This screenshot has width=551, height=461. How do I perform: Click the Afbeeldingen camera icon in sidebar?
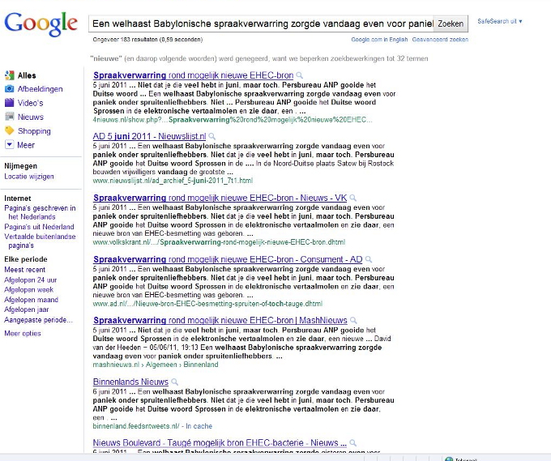click(9, 89)
